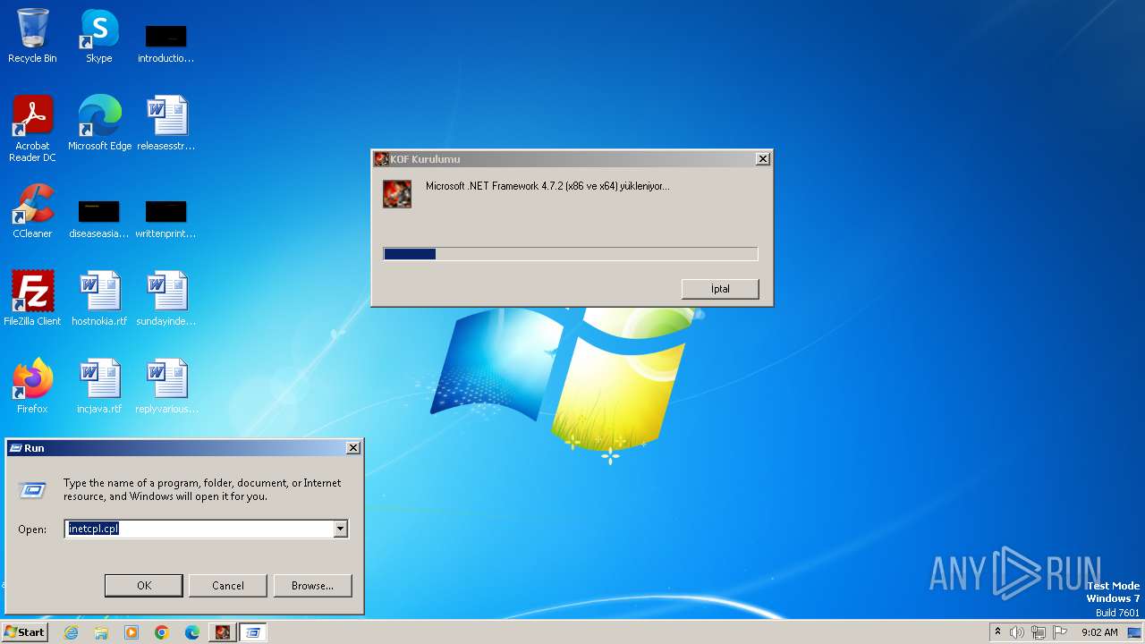This screenshot has height=644, width=1145.
Task: Select the incjava.rtf document
Action: [x=99, y=386]
